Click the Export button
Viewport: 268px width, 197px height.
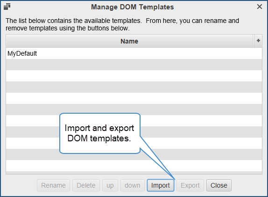point(190,185)
